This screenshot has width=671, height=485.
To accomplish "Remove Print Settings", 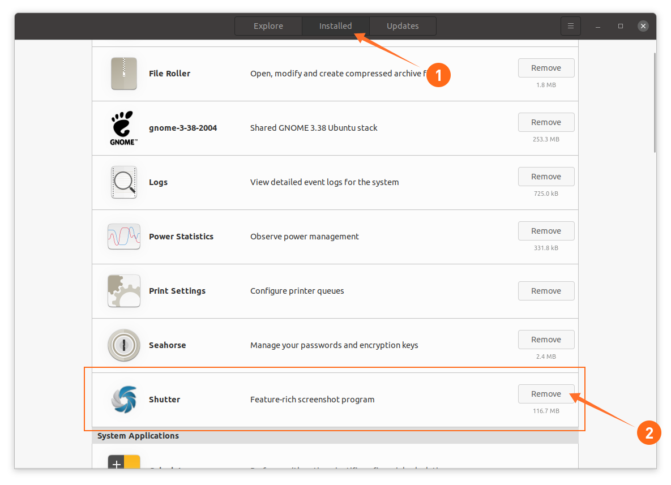I will (x=546, y=291).
